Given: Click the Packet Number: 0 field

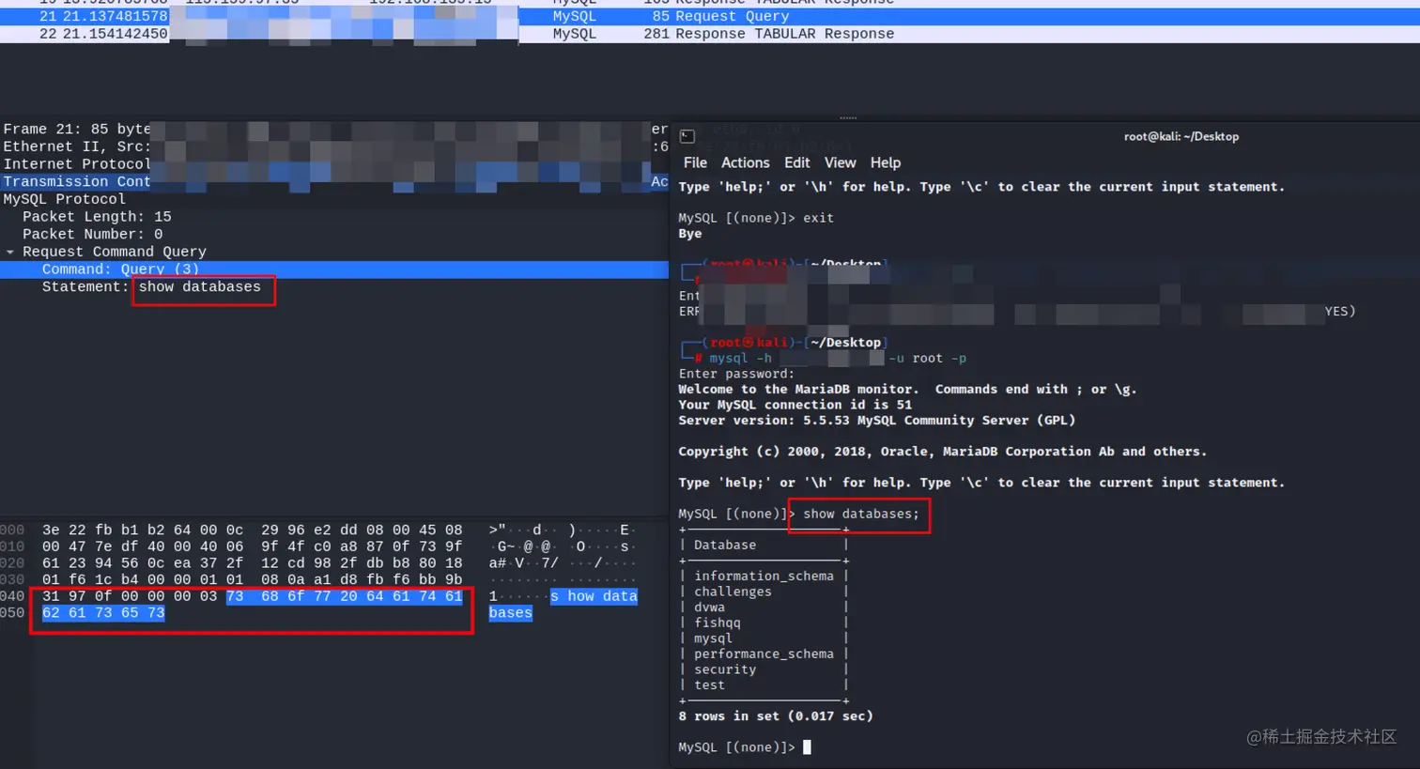Looking at the screenshot, I should pos(92,234).
